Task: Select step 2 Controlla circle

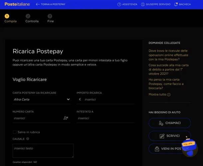Action: click(28, 16)
